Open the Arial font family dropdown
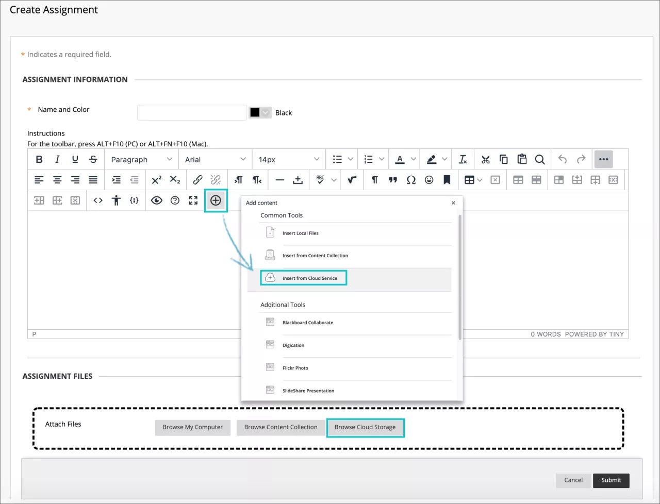 point(214,159)
